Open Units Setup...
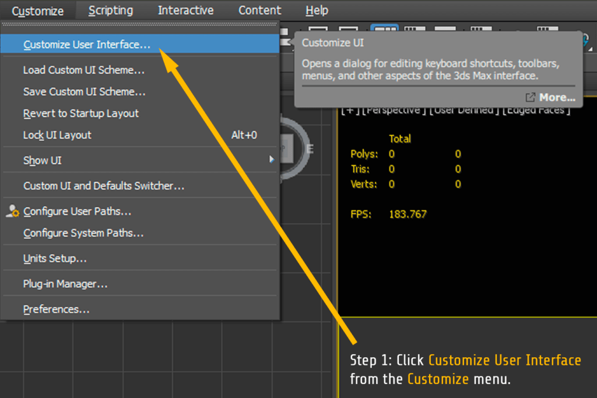 coord(140,258)
